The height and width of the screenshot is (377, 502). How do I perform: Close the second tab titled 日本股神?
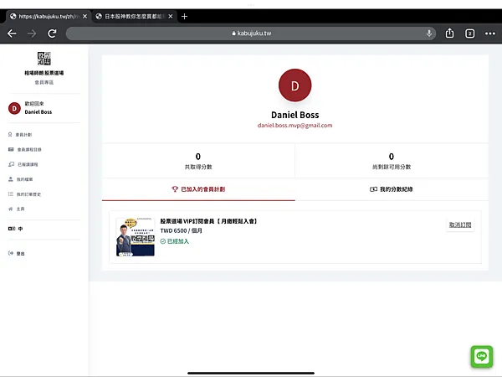171,17
